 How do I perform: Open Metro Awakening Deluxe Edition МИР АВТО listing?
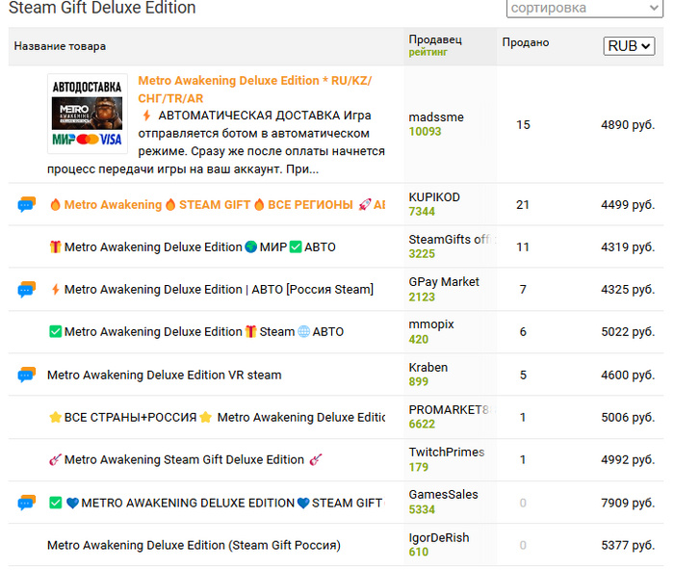coord(193,247)
